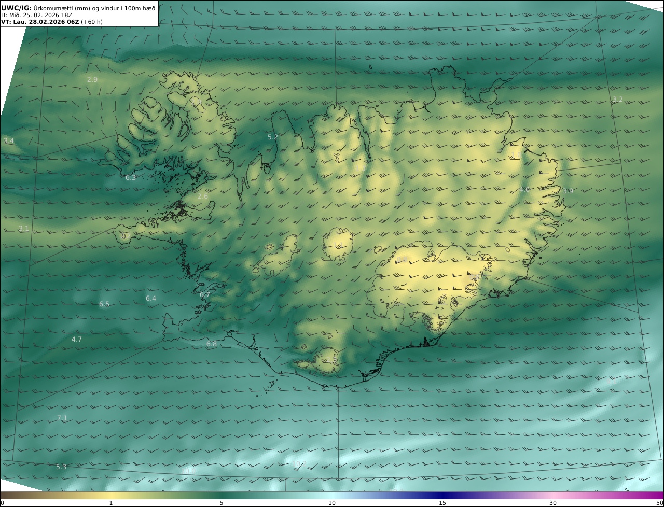Click the 6.5 value label

coord(104,304)
